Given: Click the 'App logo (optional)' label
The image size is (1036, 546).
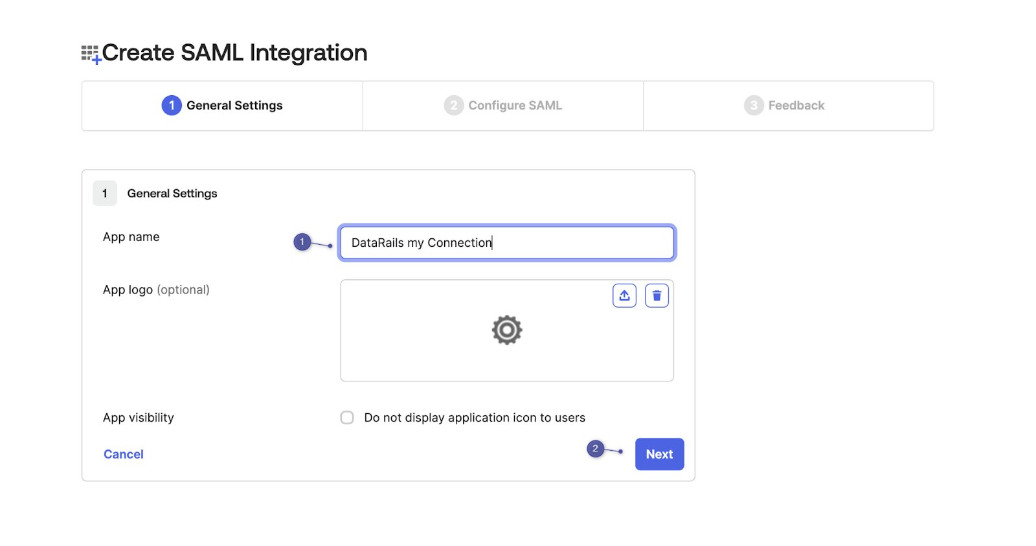Looking at the screenshot, I should [156, 290].
